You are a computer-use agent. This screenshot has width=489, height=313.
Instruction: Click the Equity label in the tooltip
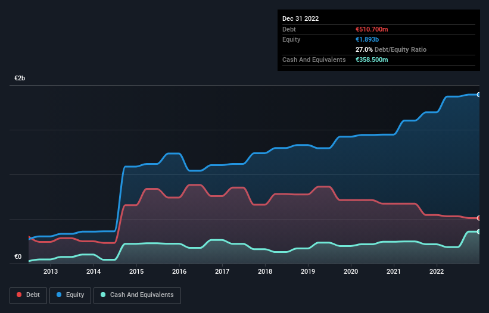tap(291, 39)
